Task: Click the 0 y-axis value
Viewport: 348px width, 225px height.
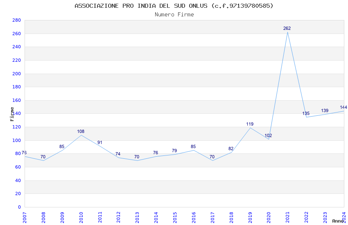Action: click(x=20, y=207)
